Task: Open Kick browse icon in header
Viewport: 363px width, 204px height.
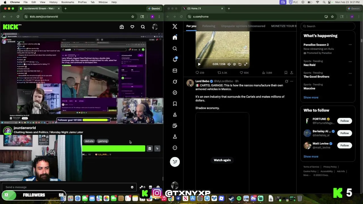Action: point(122,27)
